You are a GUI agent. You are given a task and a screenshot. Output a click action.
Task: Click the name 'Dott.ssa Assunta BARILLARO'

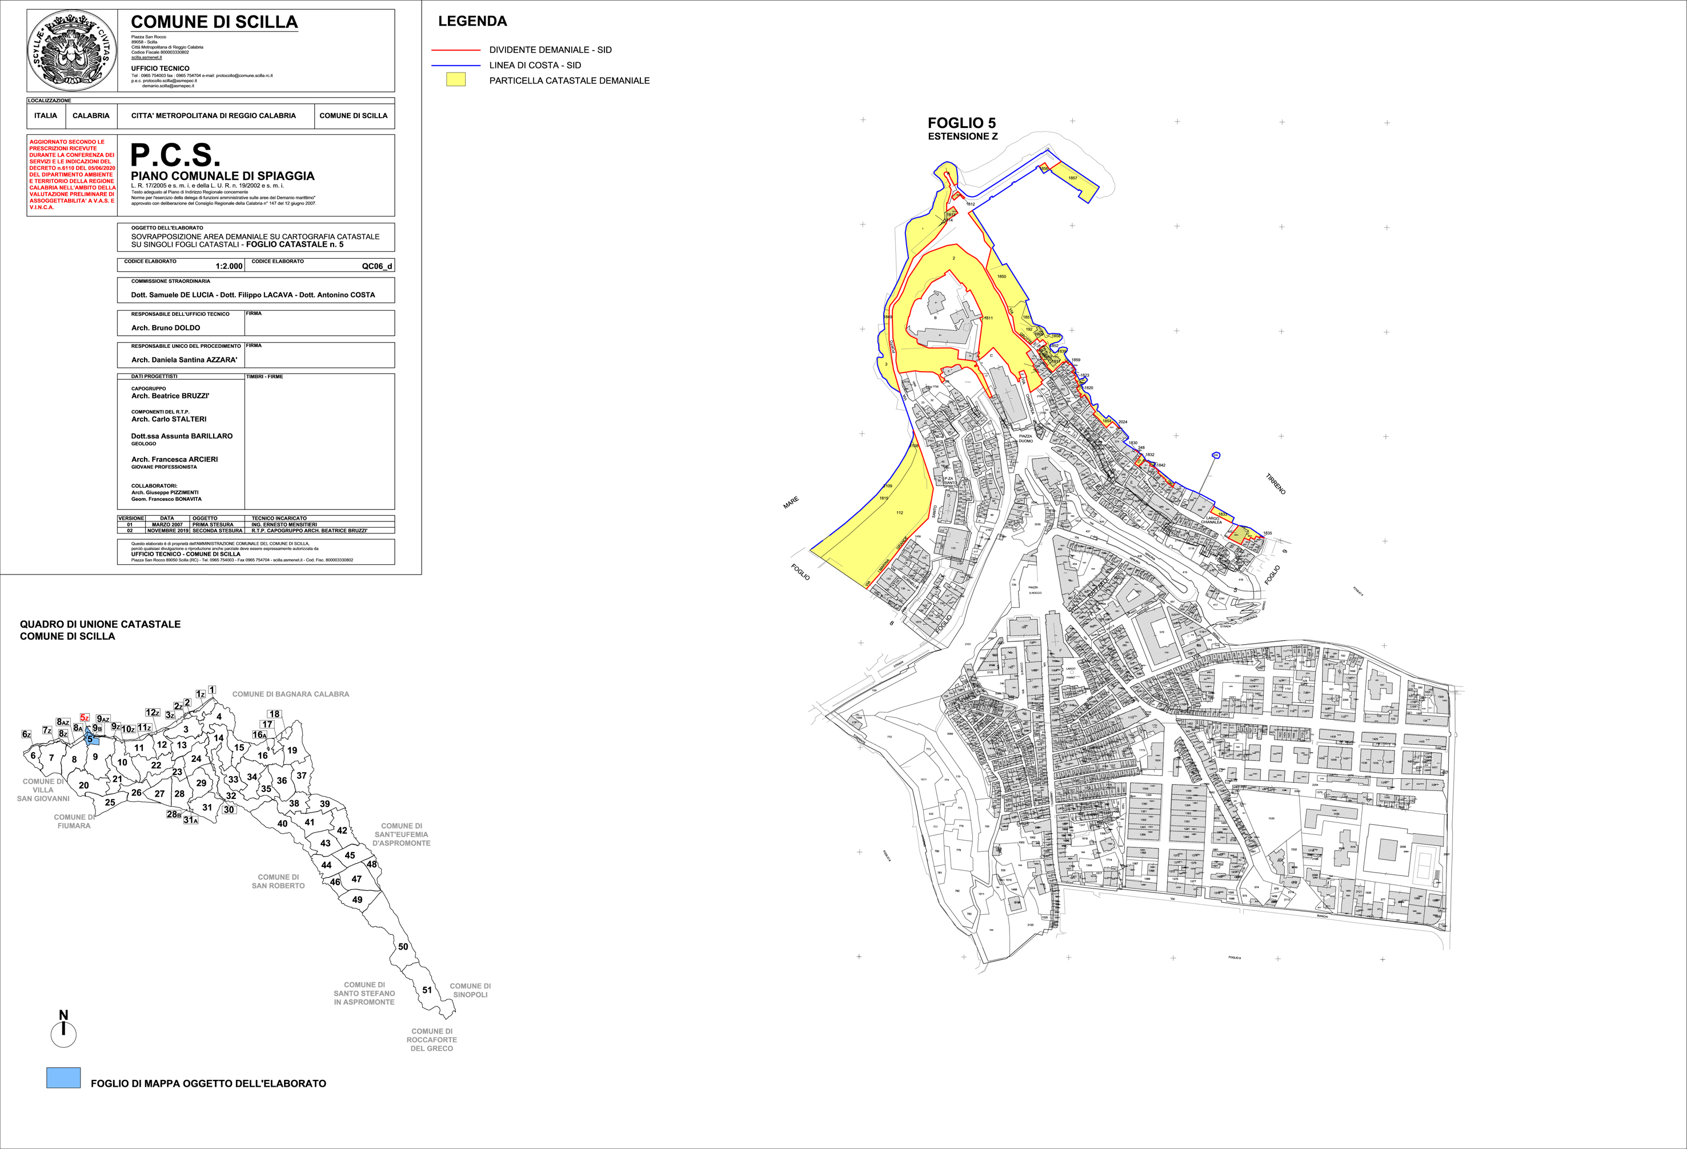pyautogui.click(x=182, y=436)
